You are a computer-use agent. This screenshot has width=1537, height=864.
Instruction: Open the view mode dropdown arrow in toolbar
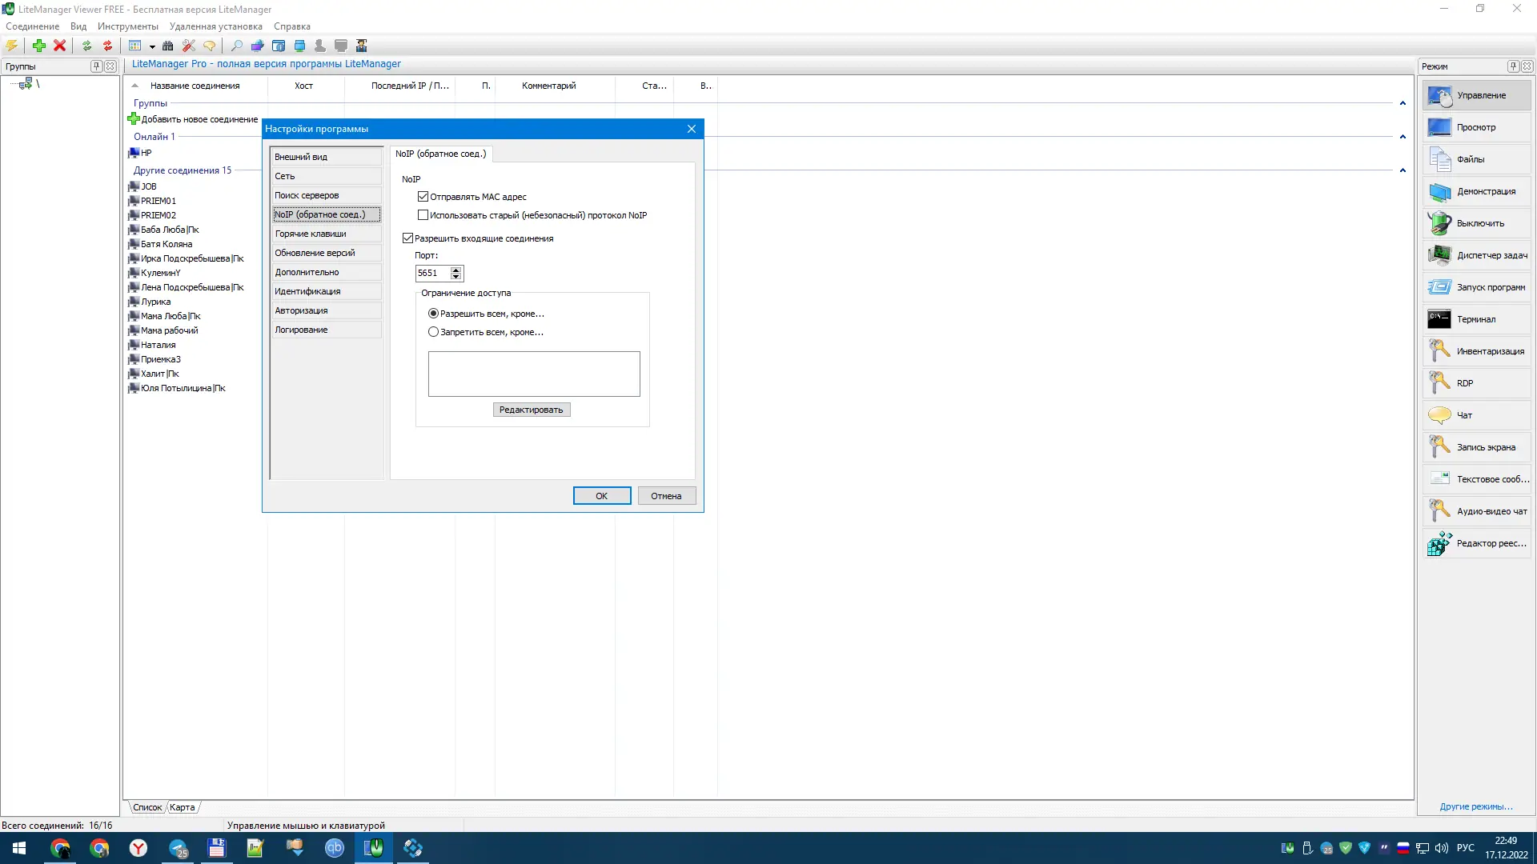tap(152, 46)
